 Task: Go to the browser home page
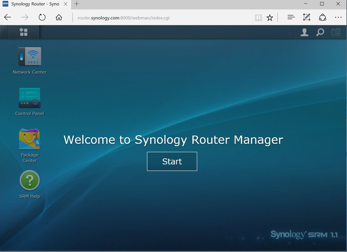59,17
